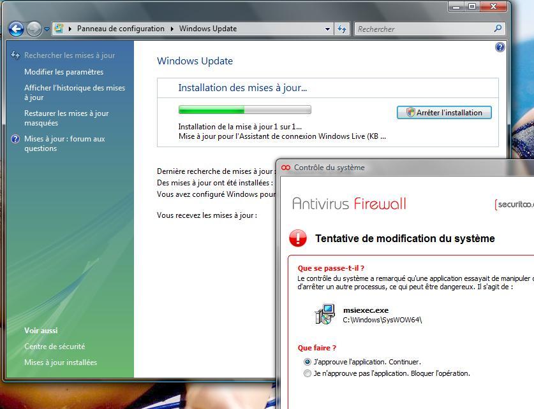Click the red warning exclamation icon
Screen dimensions: 534x409
click(x=298, y=238)
